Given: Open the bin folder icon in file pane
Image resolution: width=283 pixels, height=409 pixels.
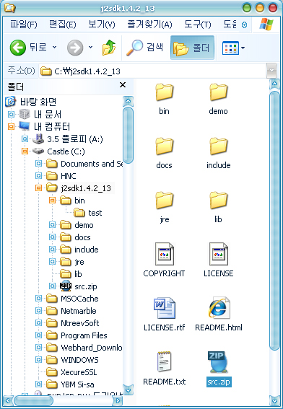Looking at the screenshot, I should click(x=164, y=92).
